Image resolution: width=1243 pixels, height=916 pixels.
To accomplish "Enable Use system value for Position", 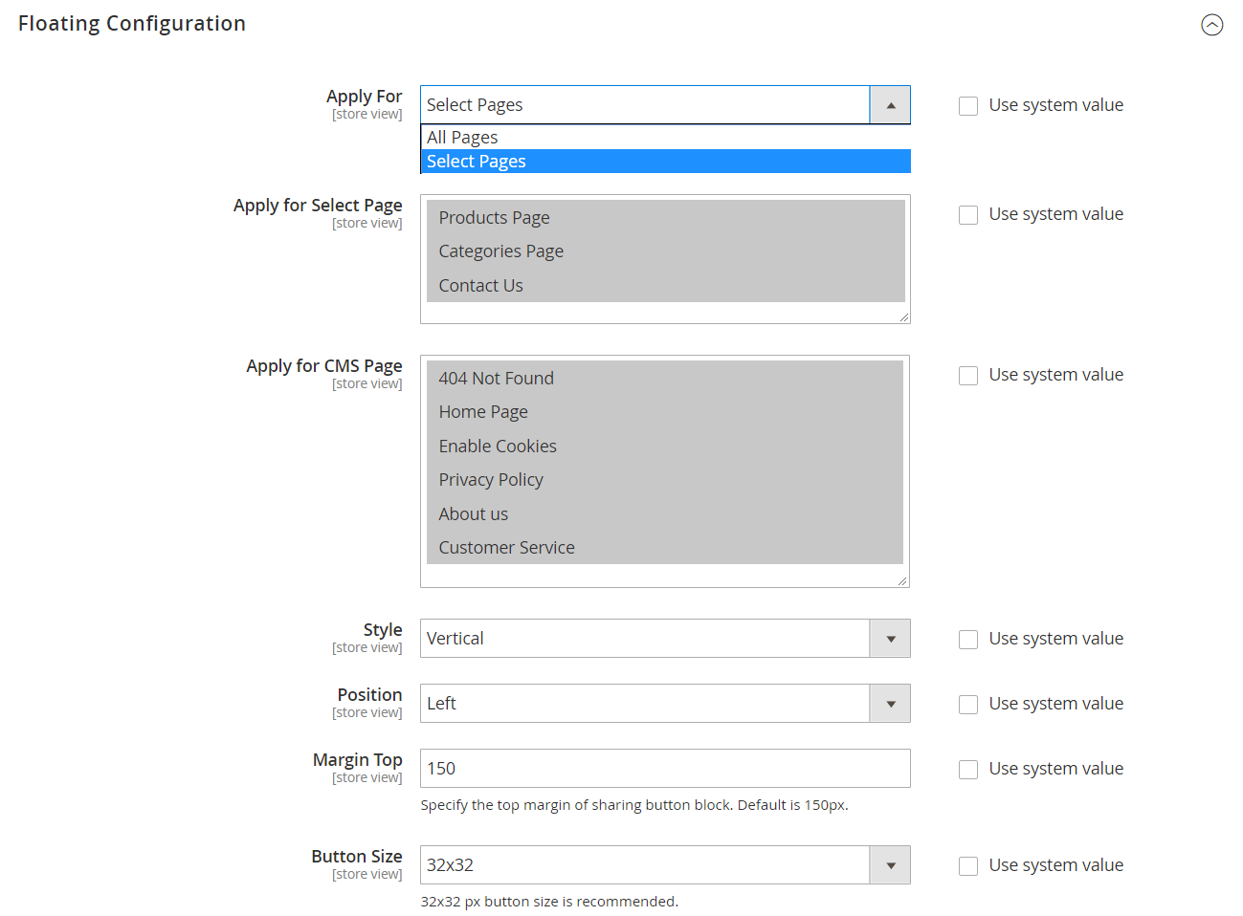I will (x=968, y=705).
